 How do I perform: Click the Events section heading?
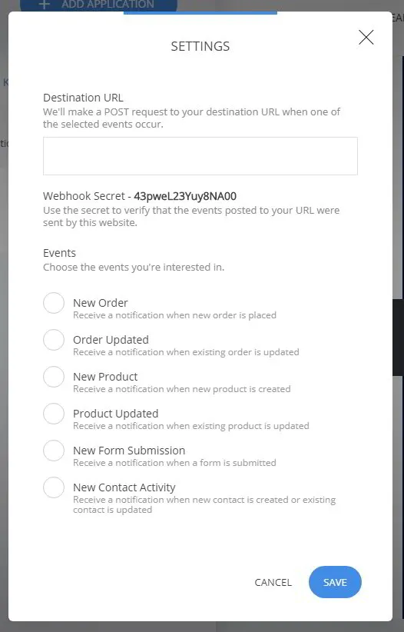pos(59,253)
